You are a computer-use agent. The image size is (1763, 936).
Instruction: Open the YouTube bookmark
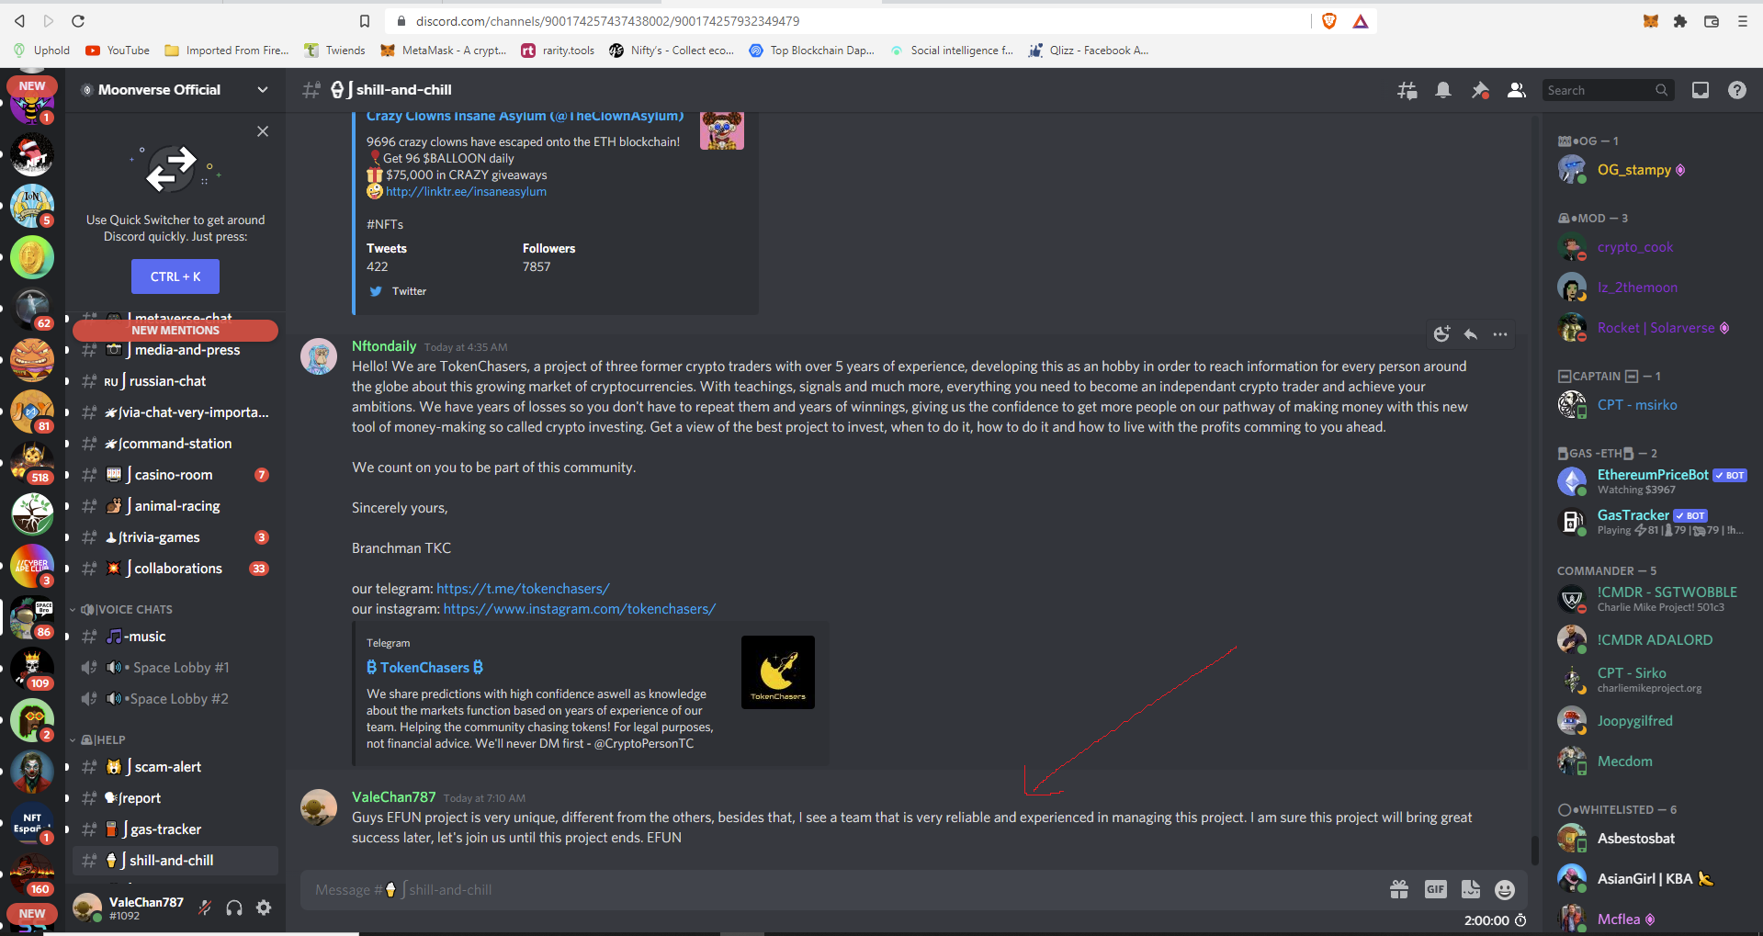click(118, 51)
